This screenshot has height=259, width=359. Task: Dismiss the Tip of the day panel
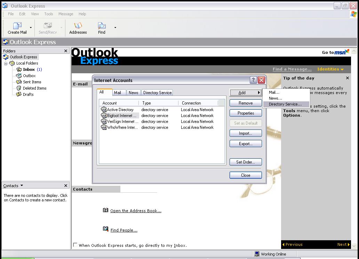tap(347, 78)
